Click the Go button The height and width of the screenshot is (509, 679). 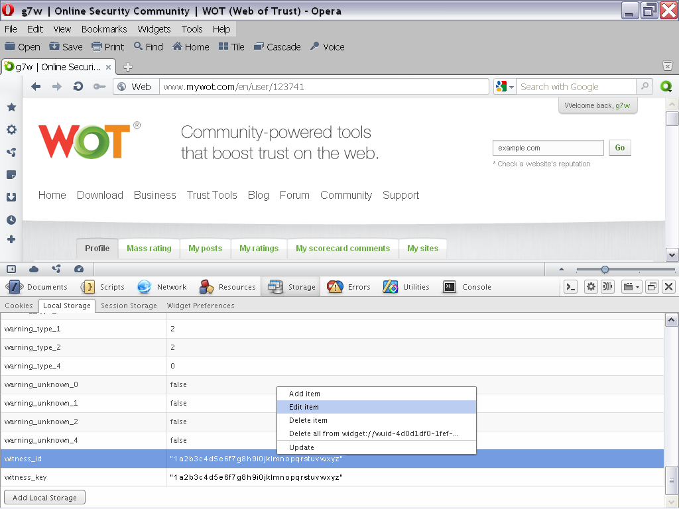[620, 148]
